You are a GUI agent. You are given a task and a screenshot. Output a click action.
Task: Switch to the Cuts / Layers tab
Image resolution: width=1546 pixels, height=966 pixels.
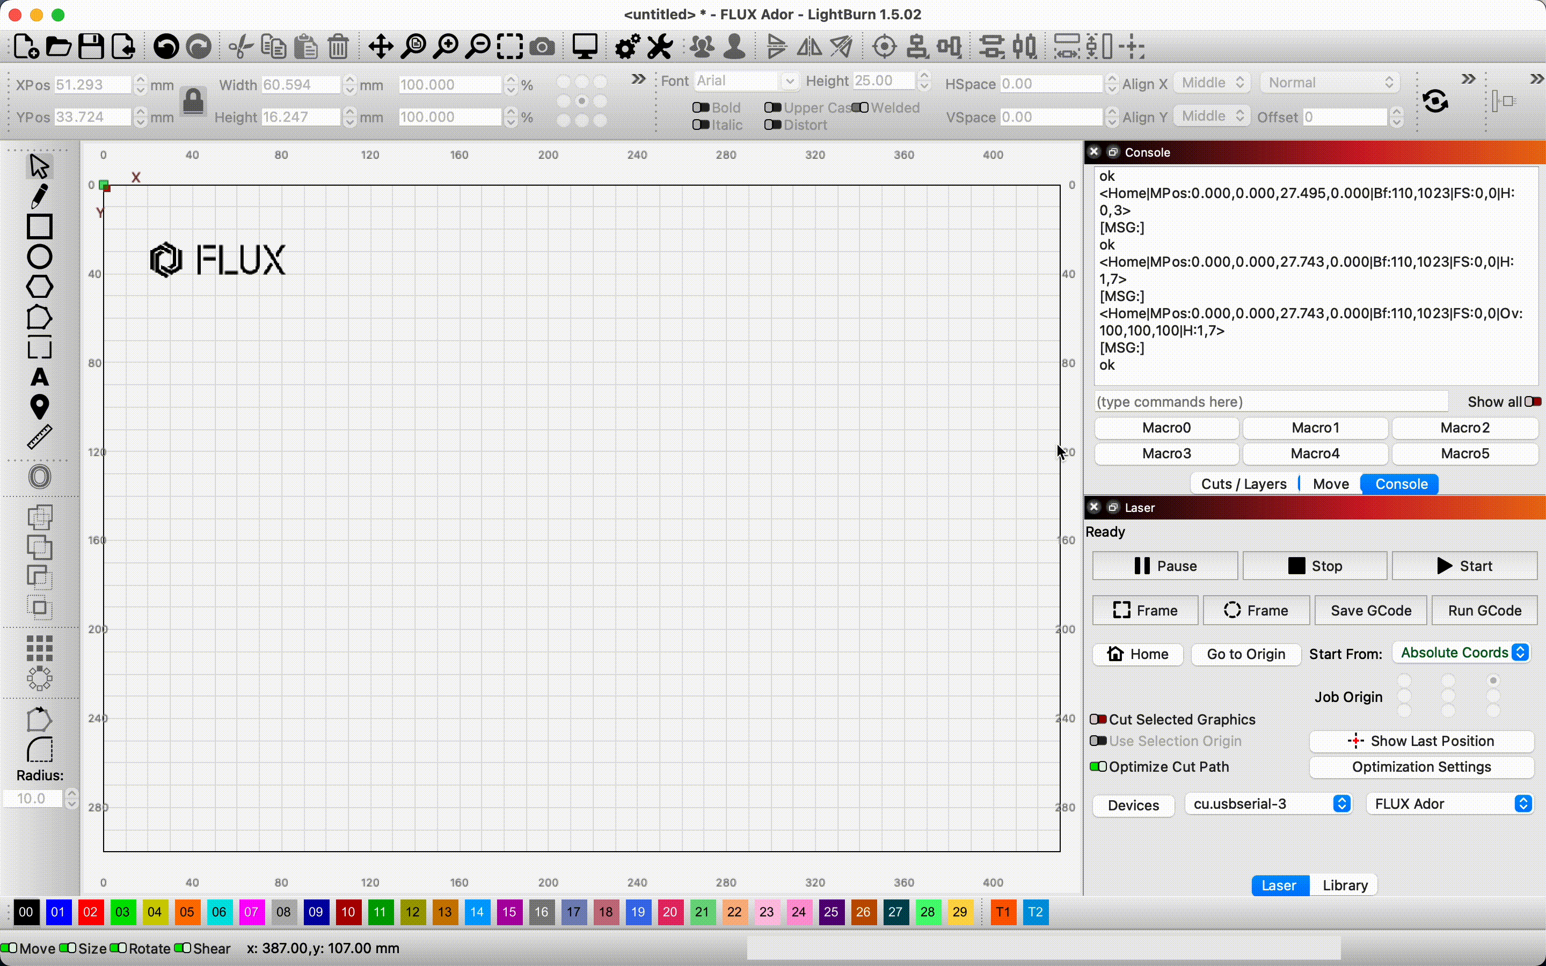pyautogui.click(x=1243, y=484)
